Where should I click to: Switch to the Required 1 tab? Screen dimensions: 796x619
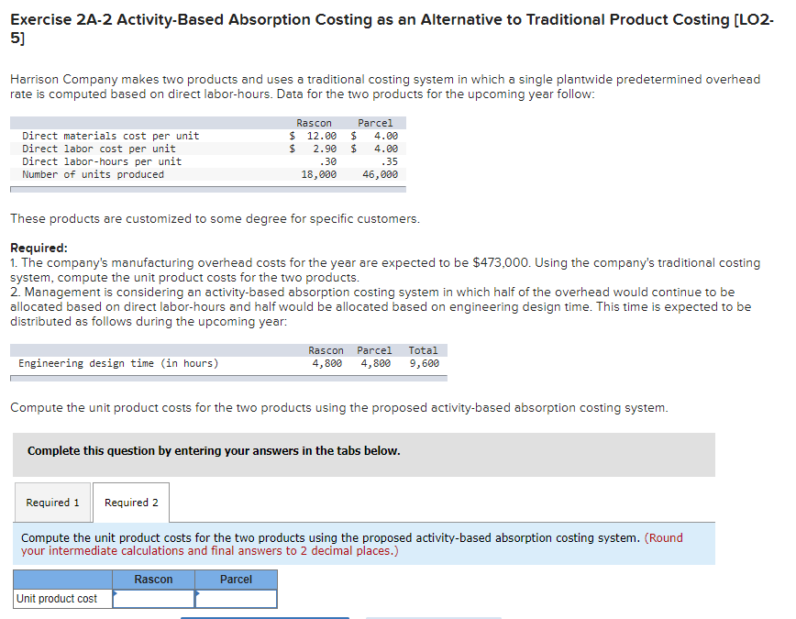pos(52,502)
